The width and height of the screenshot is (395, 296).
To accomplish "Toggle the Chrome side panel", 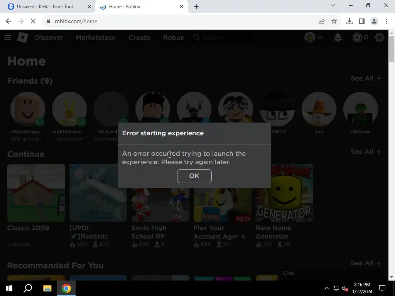I will pos(362,22).
